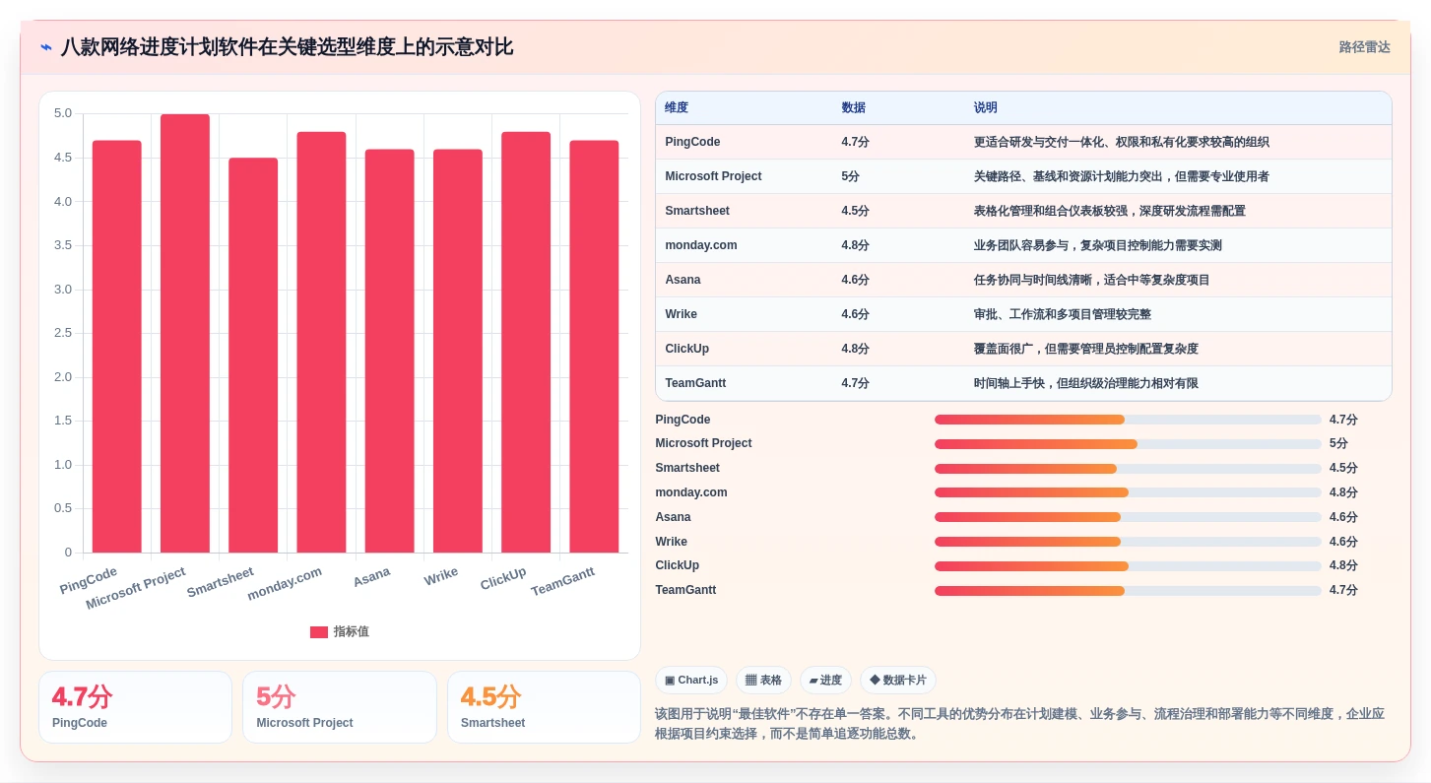The width and height of the screenshot is (1431, 783).
Task: Click the 5分 score in the Microsoft Project table row
Action: coord(850,176)
